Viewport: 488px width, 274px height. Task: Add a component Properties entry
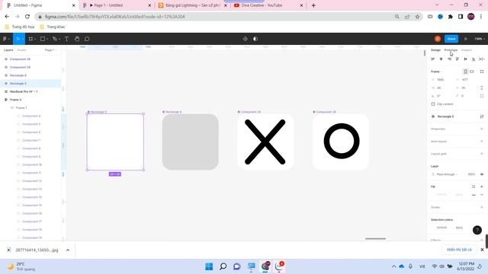482,129
